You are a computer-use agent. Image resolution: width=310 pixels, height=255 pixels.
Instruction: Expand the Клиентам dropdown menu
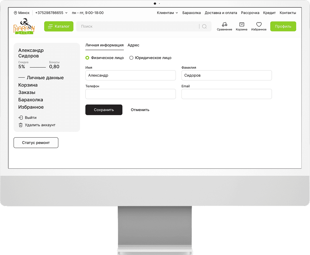[167, 13]
